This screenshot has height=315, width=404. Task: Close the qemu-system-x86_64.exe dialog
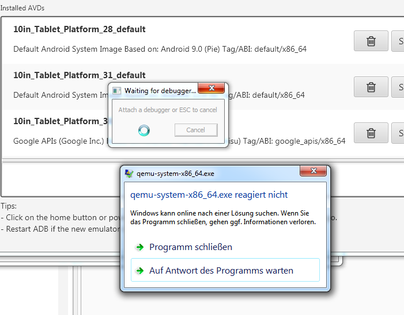click(x=314, y=171)
